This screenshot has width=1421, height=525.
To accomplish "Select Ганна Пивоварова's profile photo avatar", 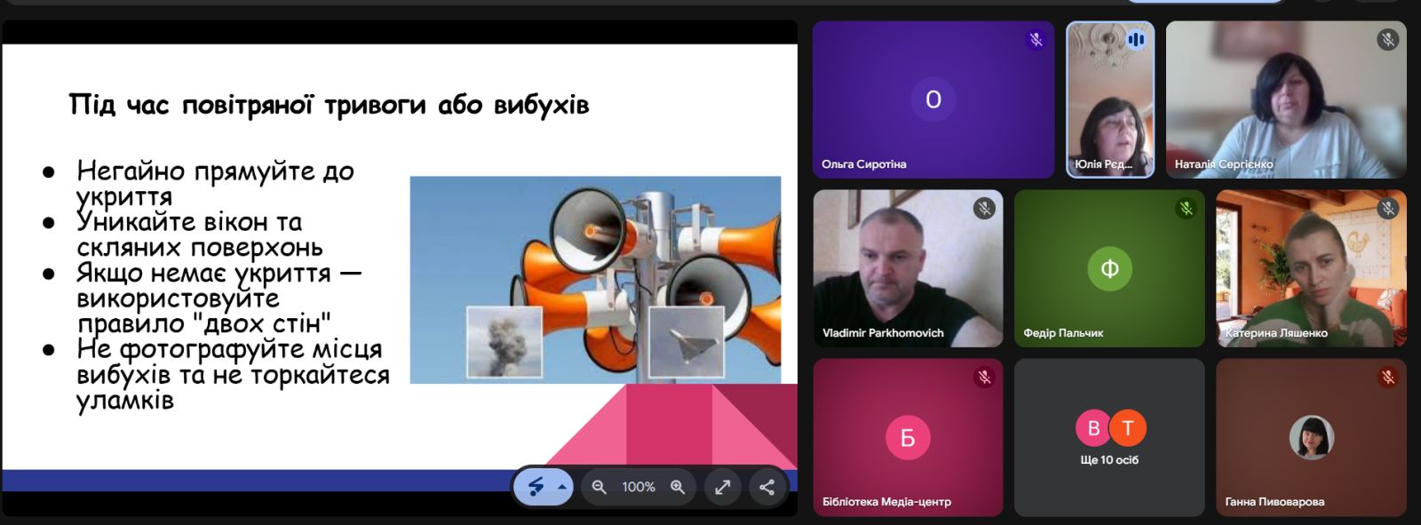I will [1311, 437].
